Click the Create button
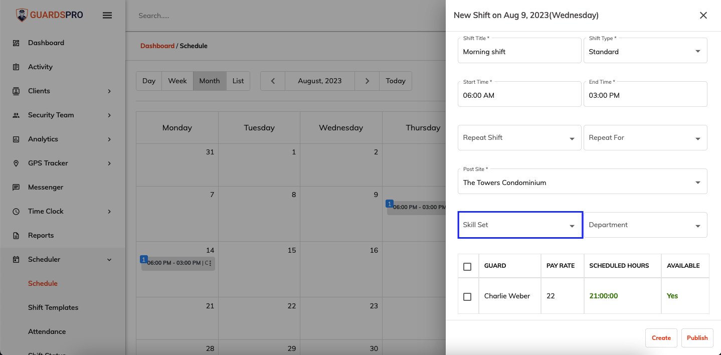Viewport: 721px width, 355px height. click(x=661, y=338)
